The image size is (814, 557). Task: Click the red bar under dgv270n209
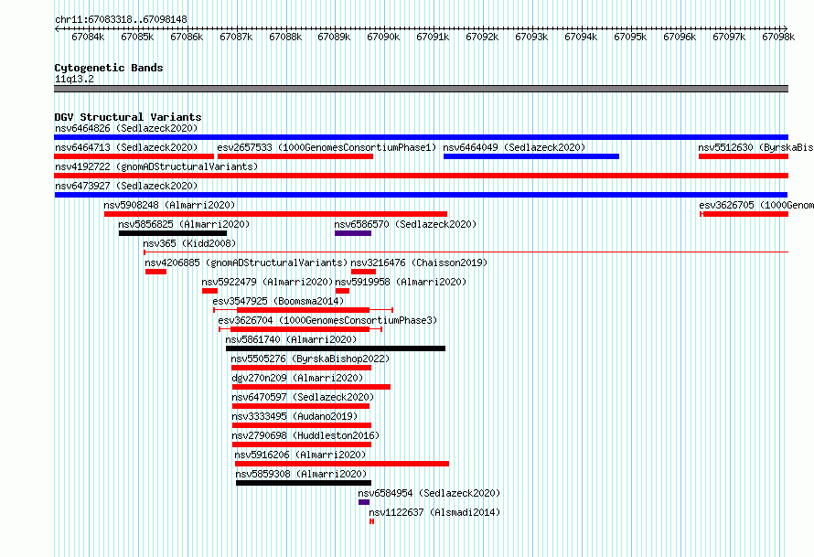(312, 387)
